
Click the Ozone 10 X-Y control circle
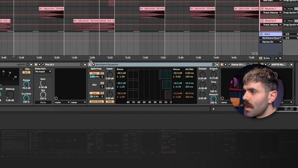[222, 98]
